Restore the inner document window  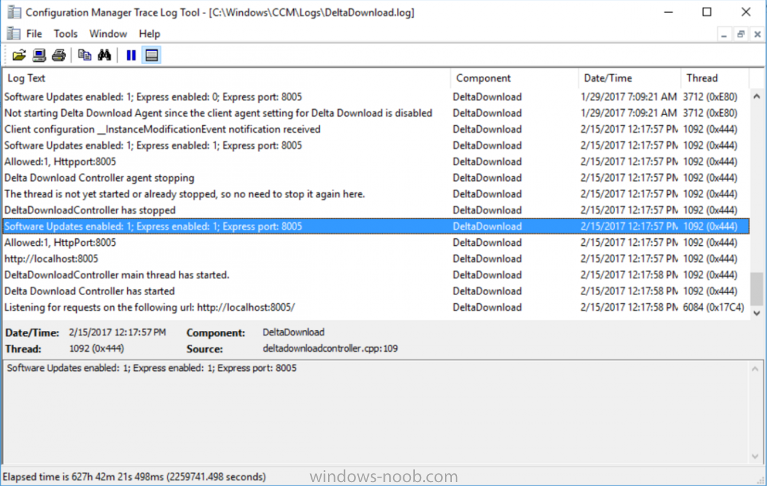(741, 34)
